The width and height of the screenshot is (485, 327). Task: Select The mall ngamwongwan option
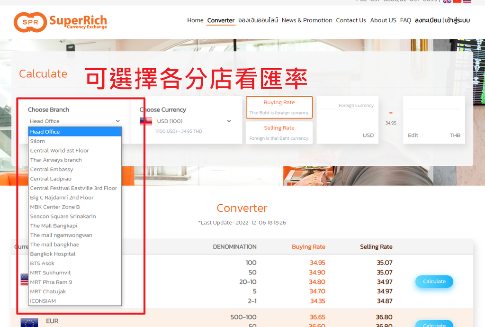[75, 235]
